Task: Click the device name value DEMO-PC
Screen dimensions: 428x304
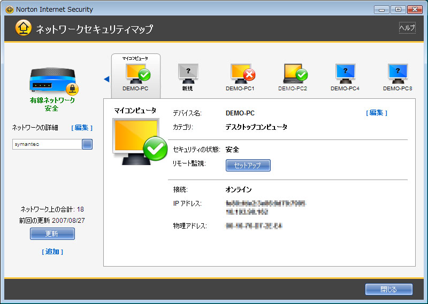Action: pos(240,113)
